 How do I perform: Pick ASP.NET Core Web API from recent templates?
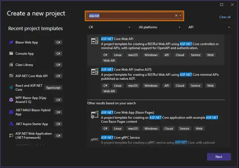click(36, 76)
